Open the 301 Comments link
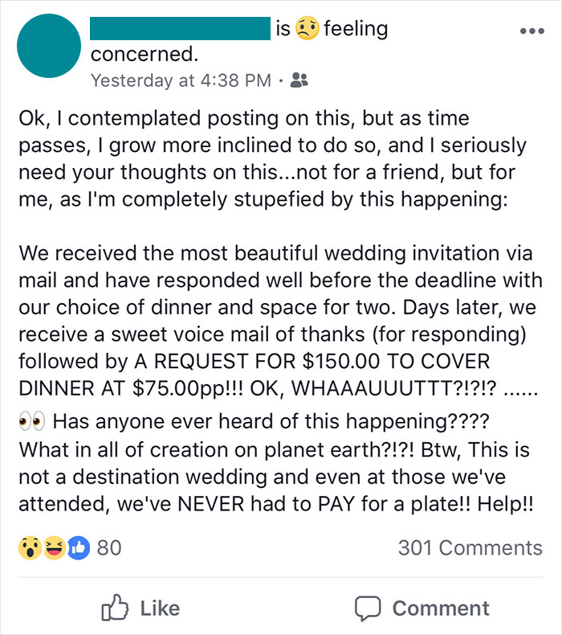 470,548
